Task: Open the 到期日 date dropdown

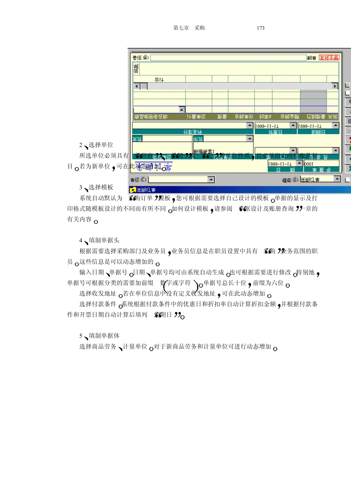Action: tap(335, 125)
